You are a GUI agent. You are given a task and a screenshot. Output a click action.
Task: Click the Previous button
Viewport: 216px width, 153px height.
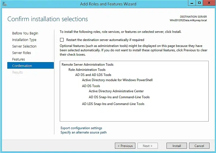pos(125,146)
